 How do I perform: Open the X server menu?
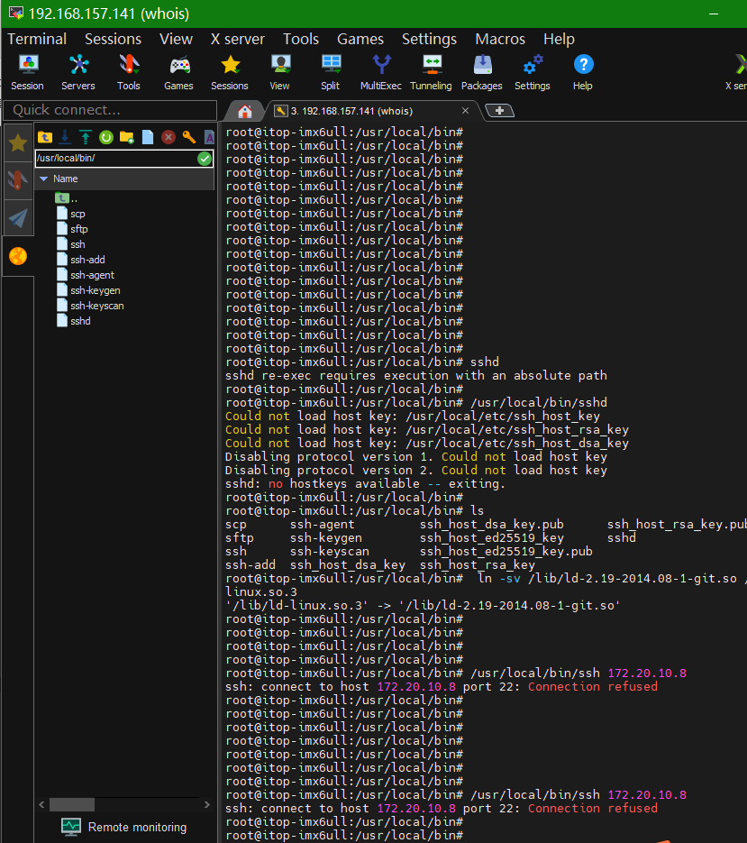click(238, 40)
